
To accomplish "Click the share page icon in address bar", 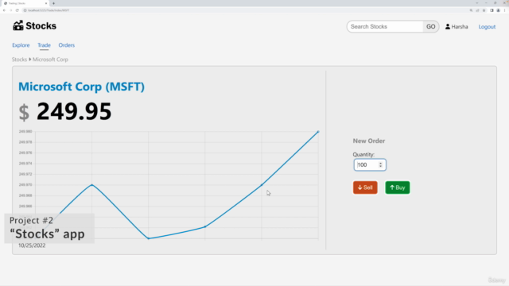I will [x=477, y=10].
